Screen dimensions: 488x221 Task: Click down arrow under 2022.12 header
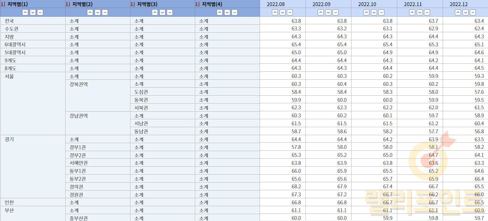pos(466,13)
